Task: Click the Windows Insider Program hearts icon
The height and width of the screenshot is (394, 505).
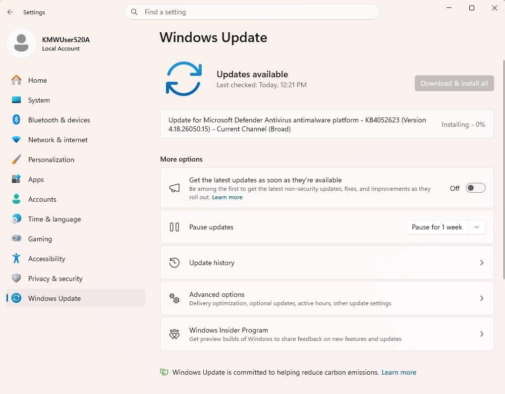Action: point(174,334)
